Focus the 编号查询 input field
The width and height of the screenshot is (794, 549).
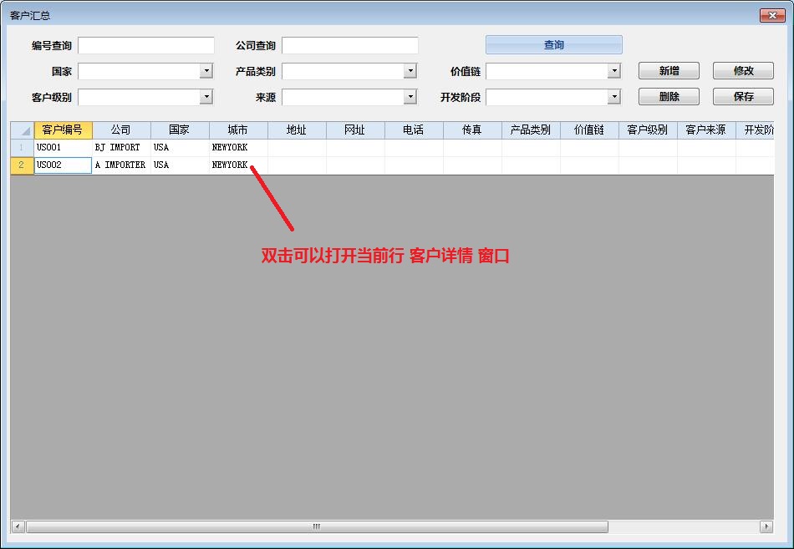pyautogui.click(x=145, y=46)
